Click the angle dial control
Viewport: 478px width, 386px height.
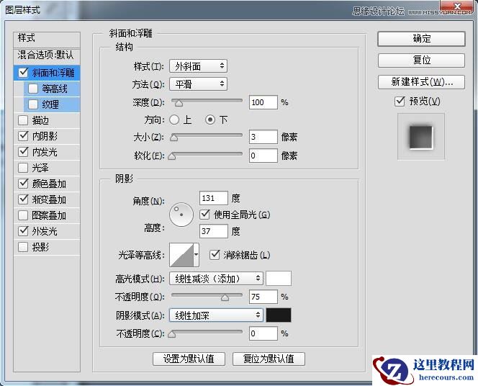point(181,215)
